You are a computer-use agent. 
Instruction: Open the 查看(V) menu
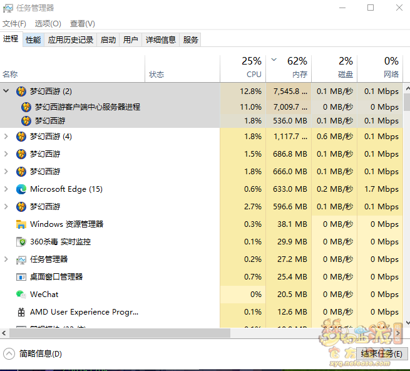click(83, 24)
